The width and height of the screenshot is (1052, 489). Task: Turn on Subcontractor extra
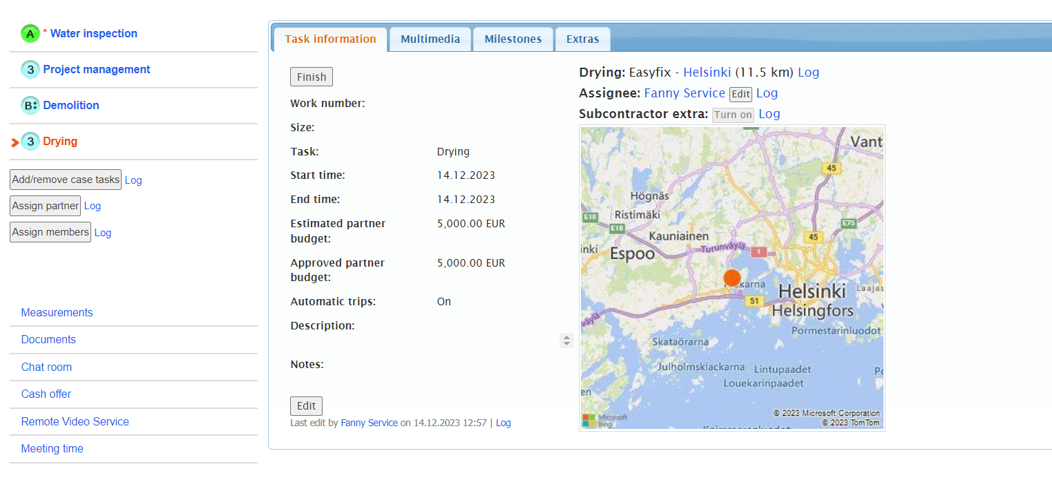[x=732, y=115]
